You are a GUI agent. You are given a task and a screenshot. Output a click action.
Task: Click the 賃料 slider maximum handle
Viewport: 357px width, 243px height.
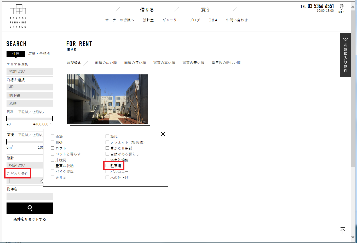tap(53, 119)
